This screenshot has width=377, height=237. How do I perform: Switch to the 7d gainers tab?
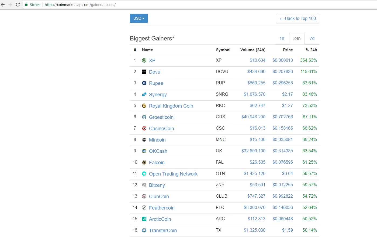[312, 38]
